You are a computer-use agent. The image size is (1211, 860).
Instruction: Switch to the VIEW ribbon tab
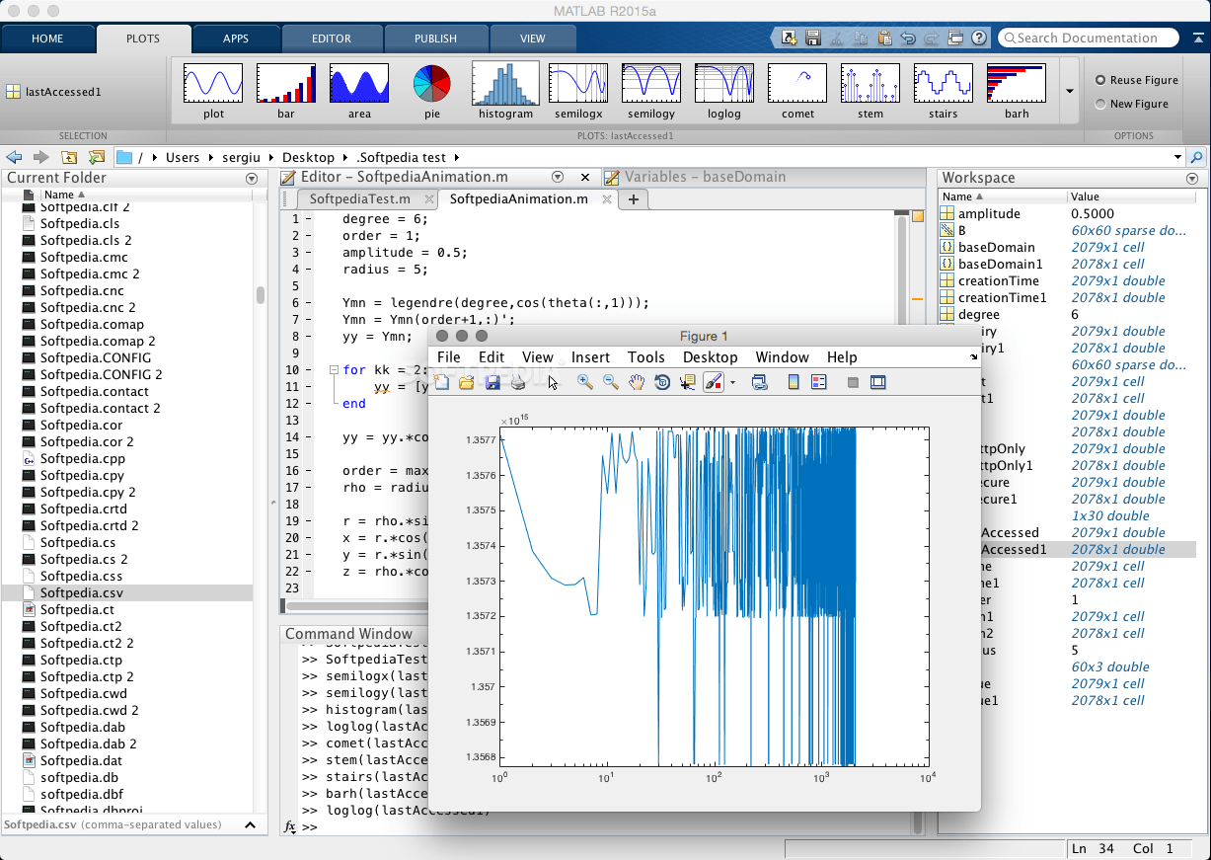532,39
